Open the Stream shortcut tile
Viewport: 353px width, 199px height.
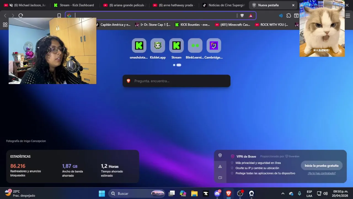point(176,46)
